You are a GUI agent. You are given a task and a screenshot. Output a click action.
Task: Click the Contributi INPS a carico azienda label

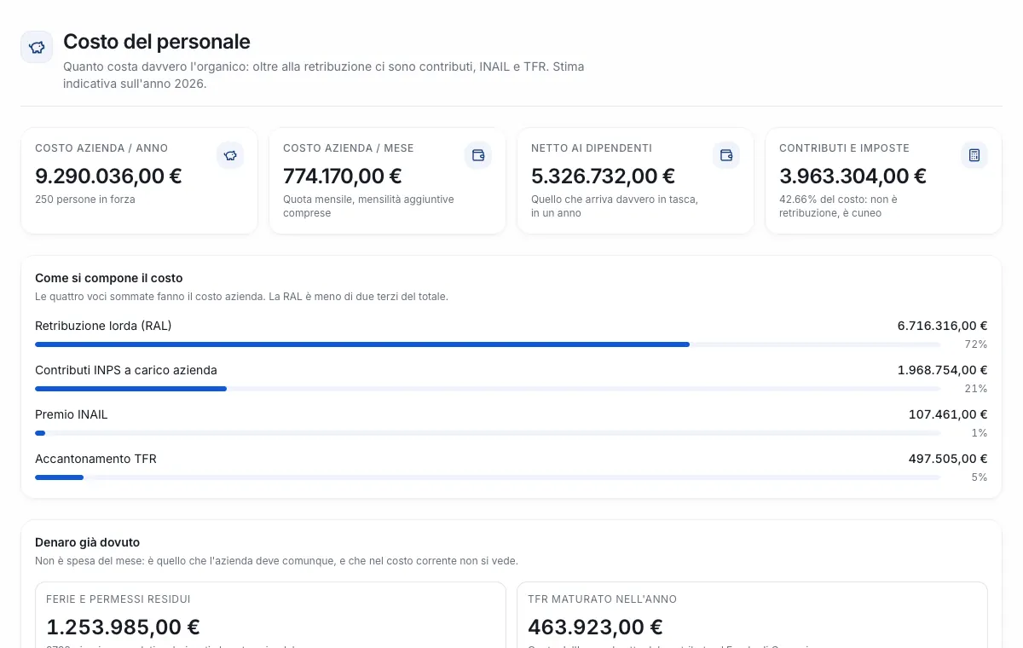[126, 370]
